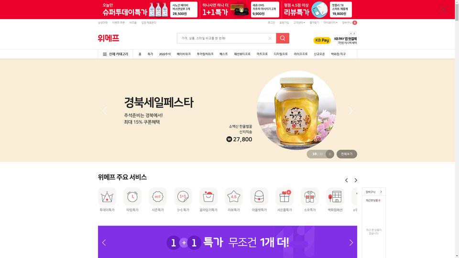Show next main banner slide arrow

tap(350, 110)
